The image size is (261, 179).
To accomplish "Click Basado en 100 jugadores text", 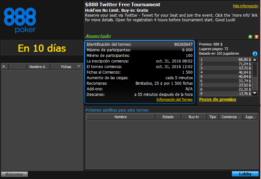I will (x=219, y=53).
